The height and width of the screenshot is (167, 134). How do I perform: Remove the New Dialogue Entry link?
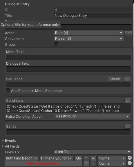click(130, 163)
